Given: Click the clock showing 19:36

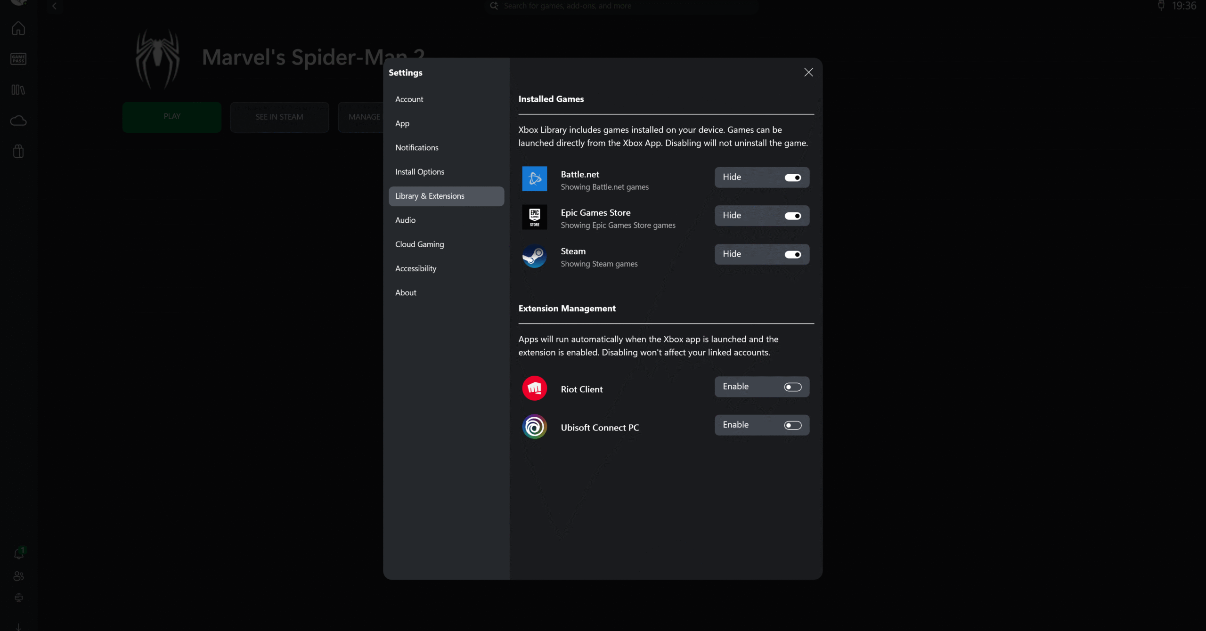Looking at the screenshot, I should point(1184,6).
